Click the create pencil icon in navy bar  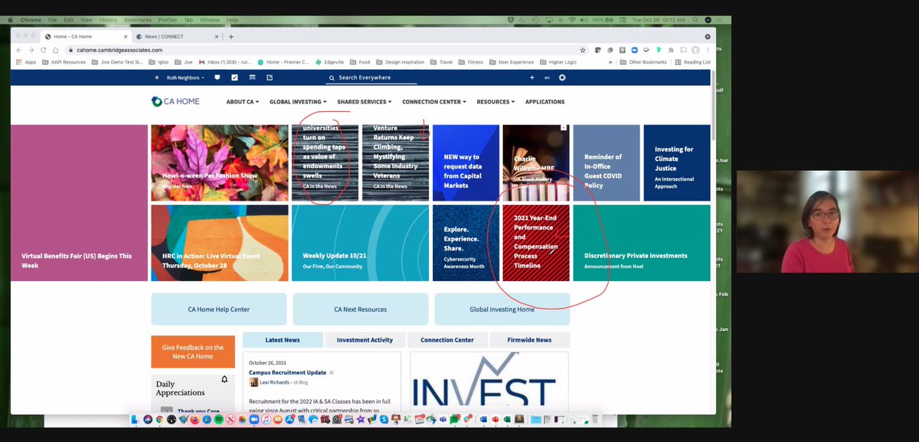click(x=270, y=77)
